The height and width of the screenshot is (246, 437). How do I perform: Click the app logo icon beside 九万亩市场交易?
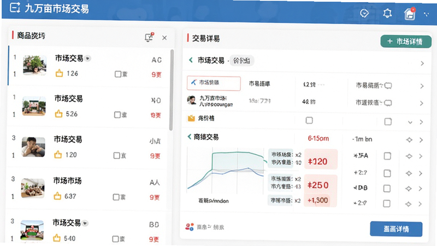tap(15, 8)
